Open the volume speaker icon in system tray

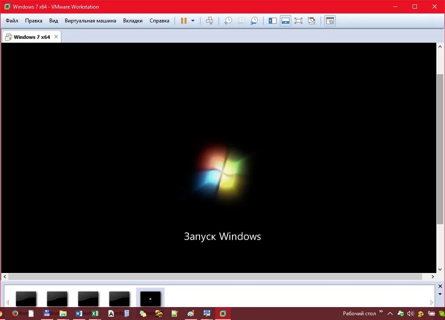(x=410, y=314)
